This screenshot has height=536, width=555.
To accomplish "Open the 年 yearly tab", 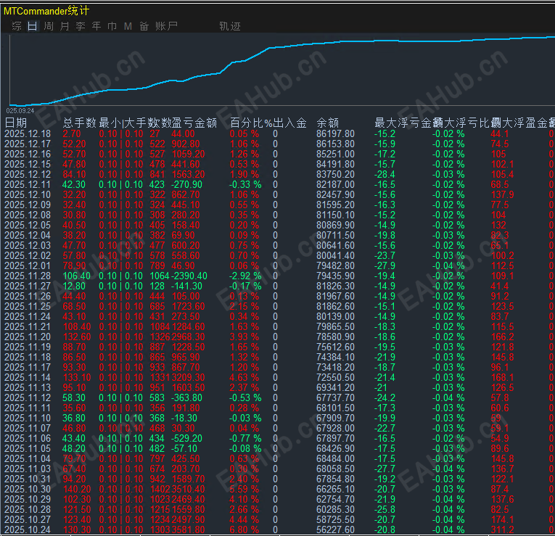I will click(96, 26).
